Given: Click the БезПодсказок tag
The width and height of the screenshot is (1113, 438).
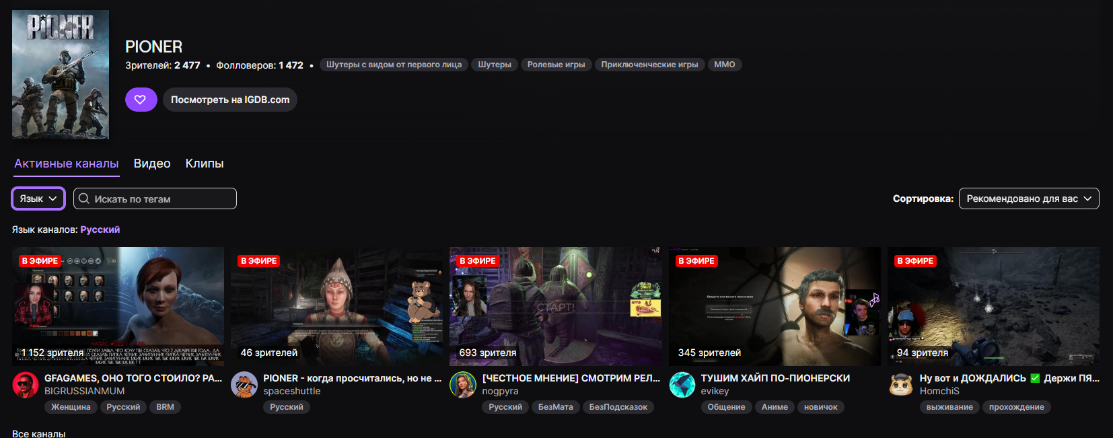Looking at the screenshot, I should pyautogui.click(x=618, y=407).
